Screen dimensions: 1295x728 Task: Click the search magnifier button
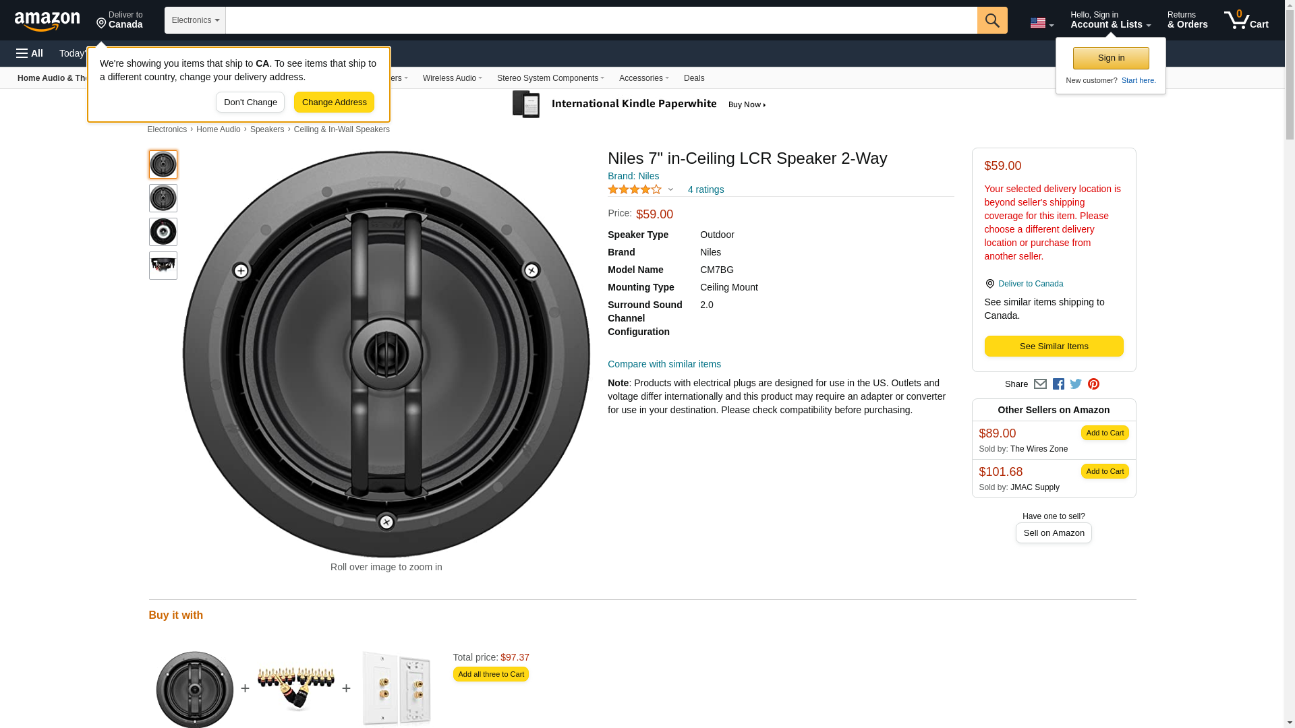click(991, 20)
